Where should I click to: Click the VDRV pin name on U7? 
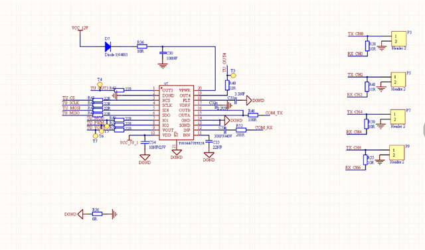[x=185, y=105]
